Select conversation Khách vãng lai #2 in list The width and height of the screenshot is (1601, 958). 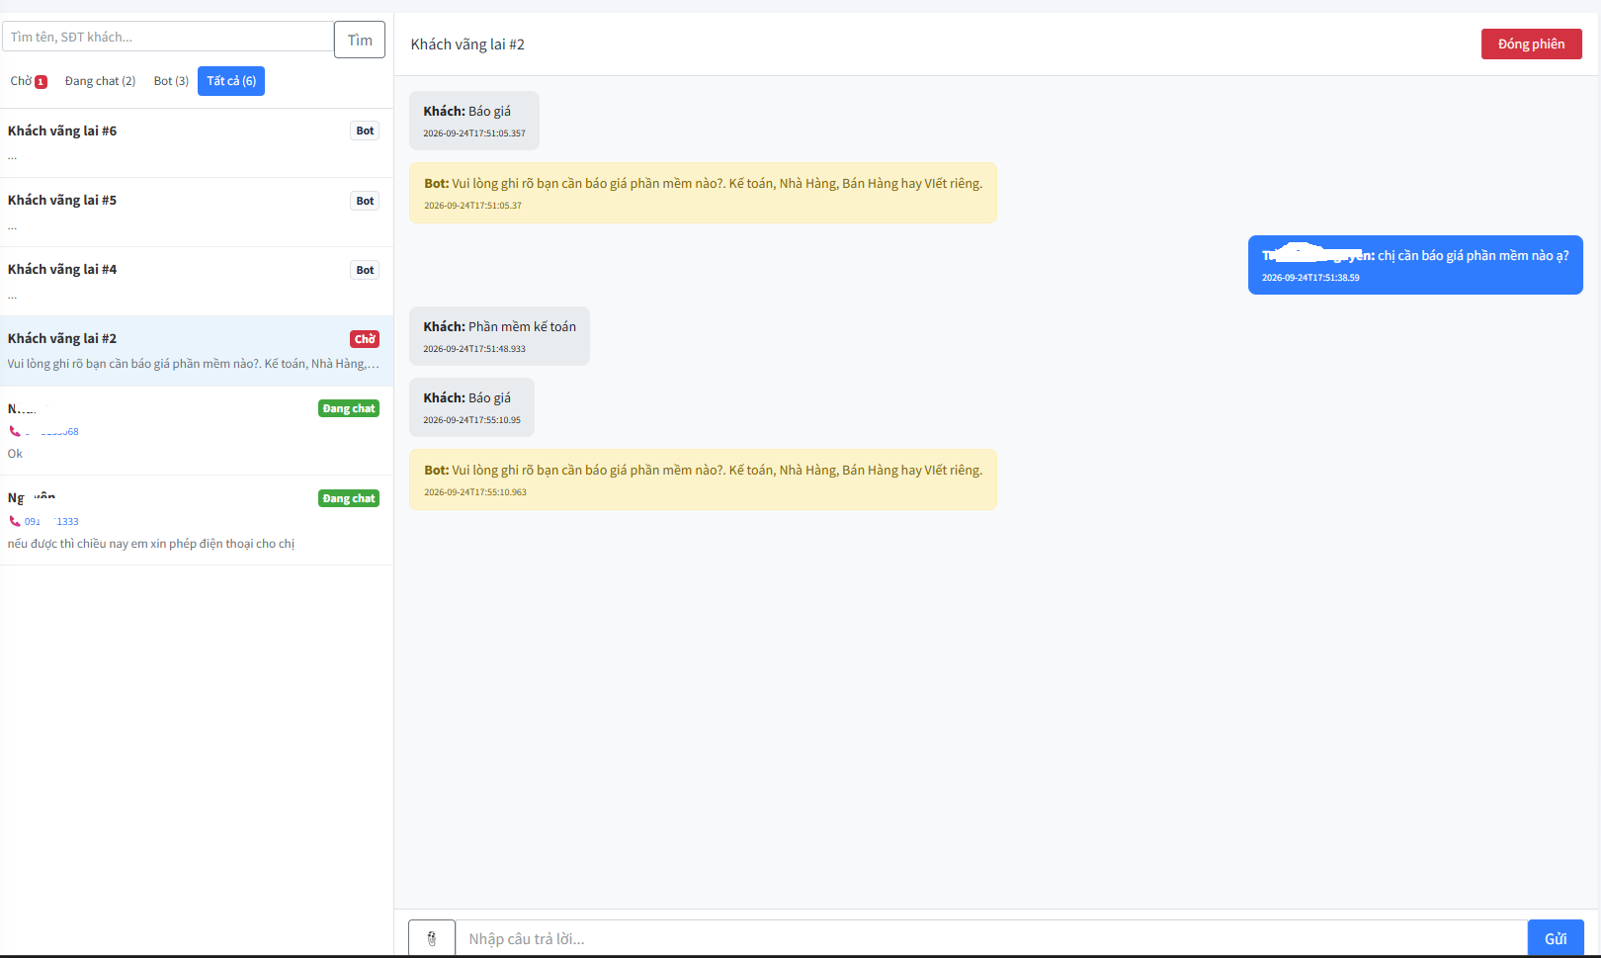pos(197,351)
